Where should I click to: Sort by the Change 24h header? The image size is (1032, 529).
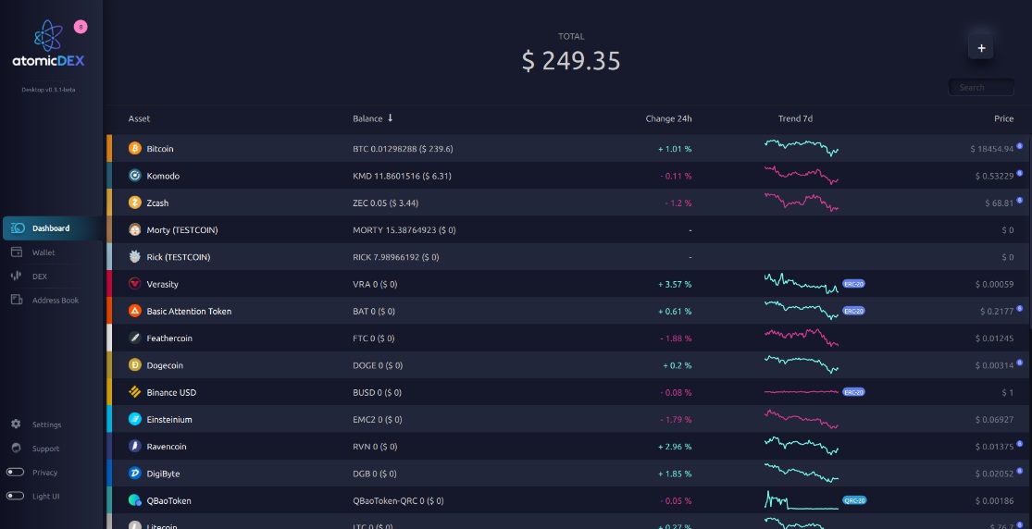pos(668,118)
